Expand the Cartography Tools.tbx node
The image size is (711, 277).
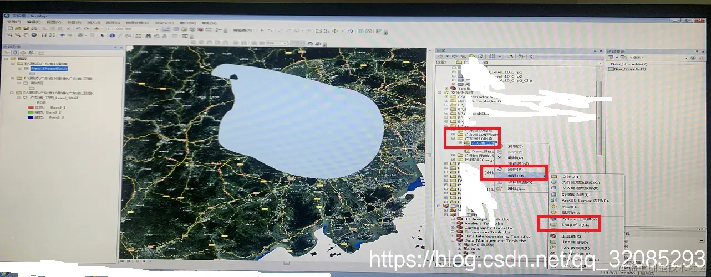(x=453, y=228)
